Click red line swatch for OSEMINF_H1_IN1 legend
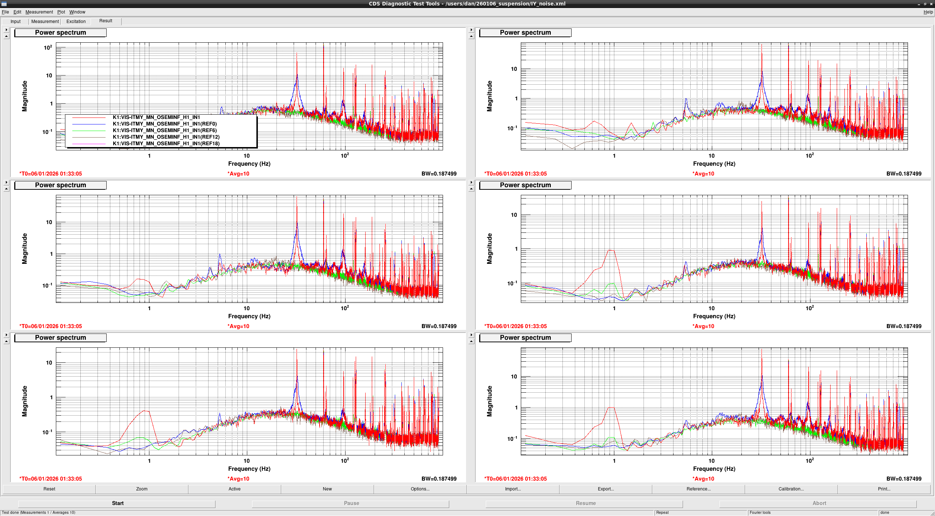The height and width of the screenshot is (516, 935). [x=89, y=118]
